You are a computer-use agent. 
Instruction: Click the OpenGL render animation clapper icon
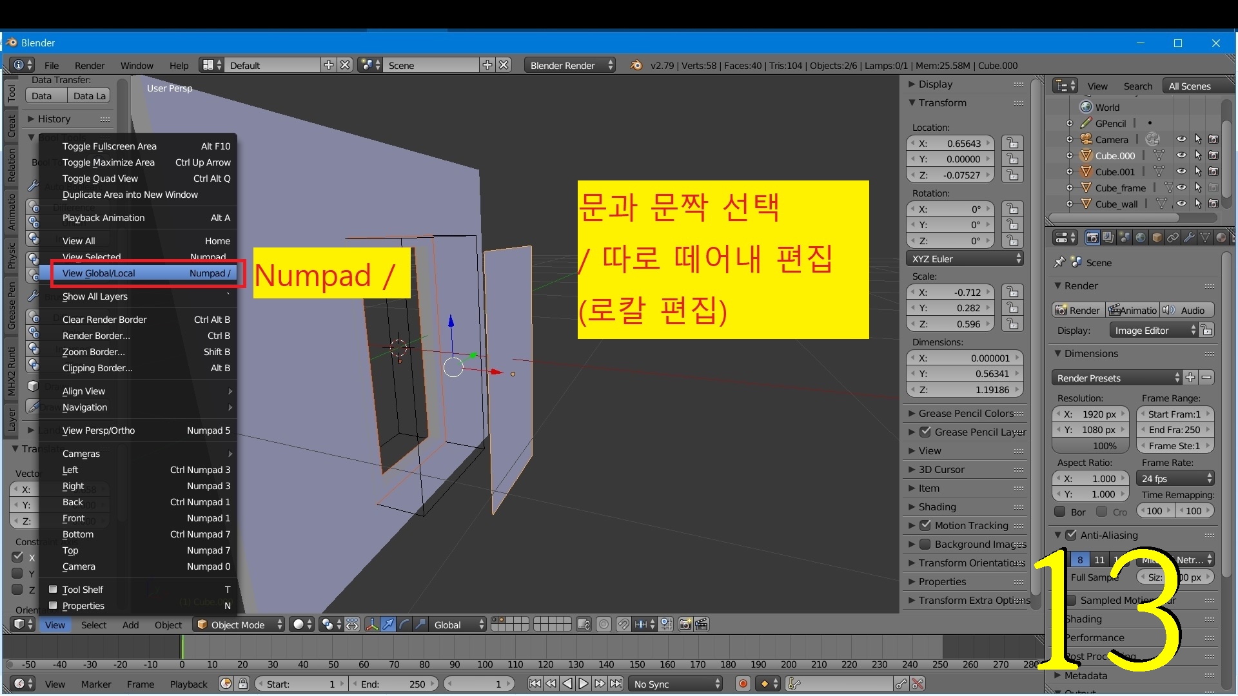click(702, 624)
